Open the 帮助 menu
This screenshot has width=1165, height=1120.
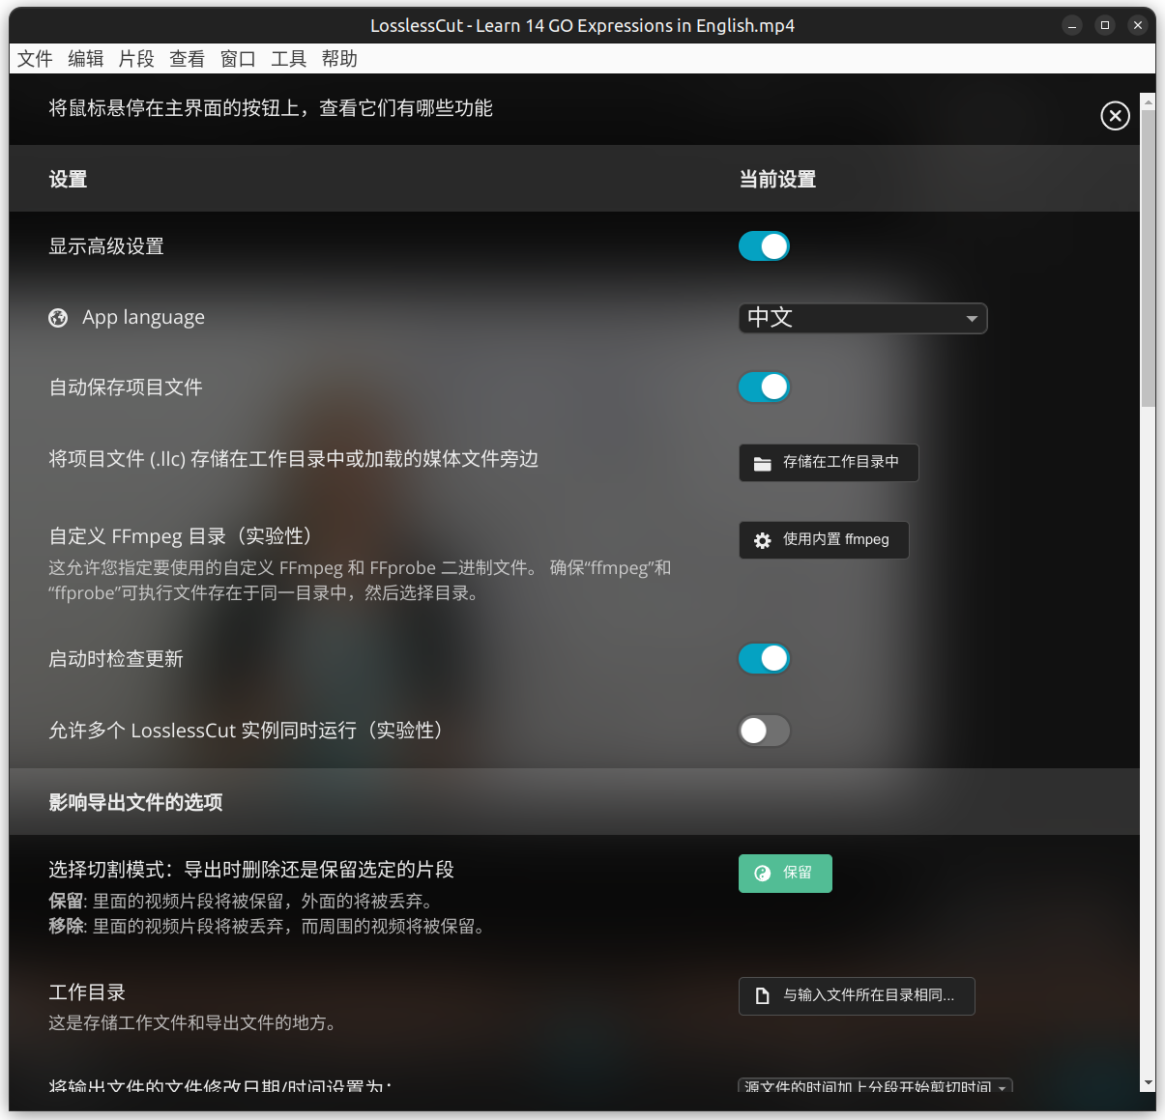pyautogui.click(x=339, y=59)
